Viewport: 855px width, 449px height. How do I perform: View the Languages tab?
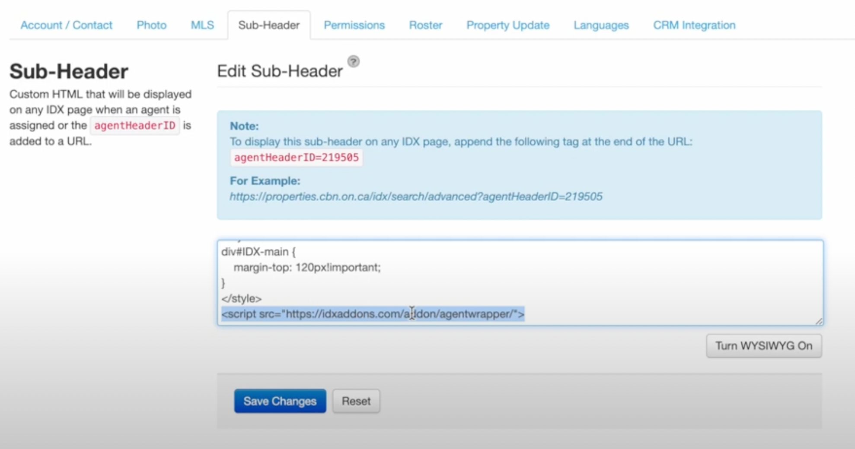601,25
